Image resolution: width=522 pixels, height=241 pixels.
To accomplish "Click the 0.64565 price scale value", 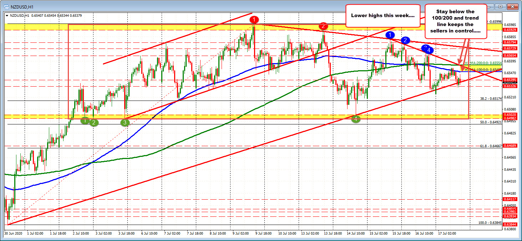I will coord(510,157).
